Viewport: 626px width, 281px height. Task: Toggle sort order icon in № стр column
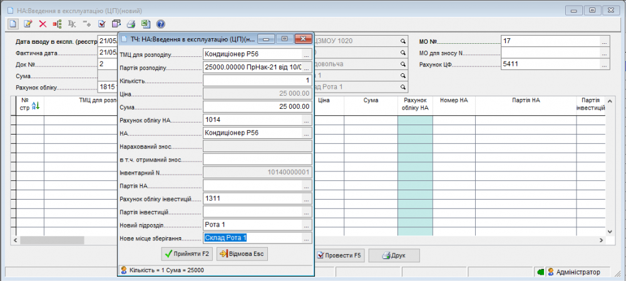point(35,106)
